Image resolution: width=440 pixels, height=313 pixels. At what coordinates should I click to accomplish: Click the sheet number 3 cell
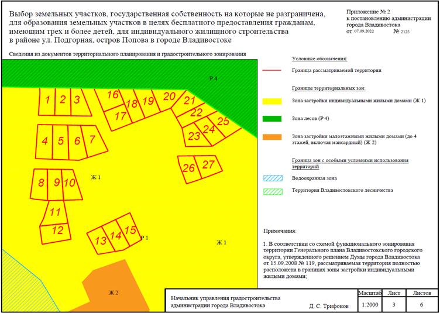(394, 305)
